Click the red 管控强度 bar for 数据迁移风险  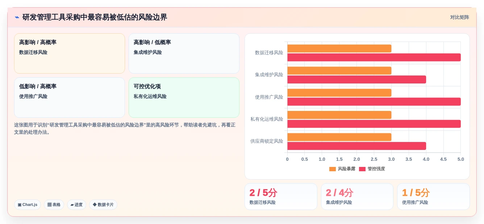[374, 57]
